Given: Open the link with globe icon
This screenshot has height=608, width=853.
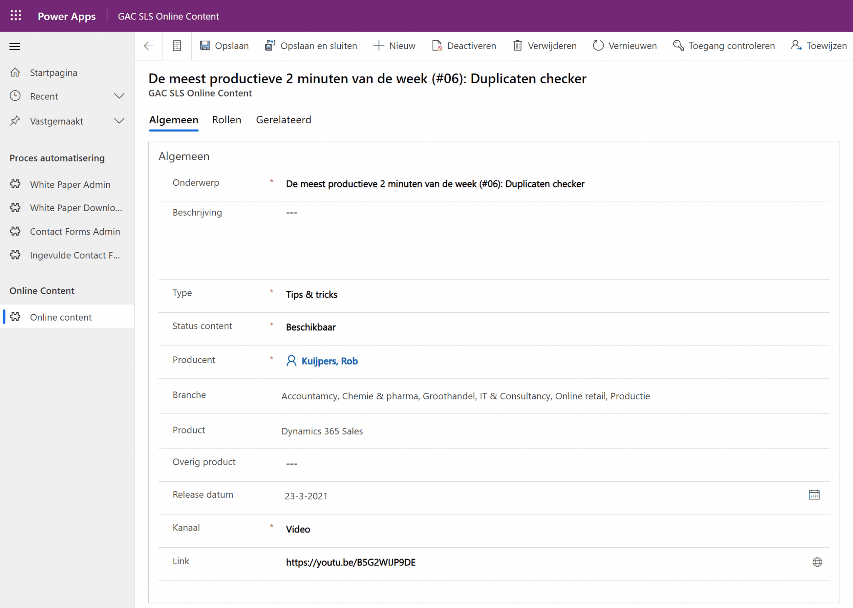Looking at the screenshot, I should 817,562.
